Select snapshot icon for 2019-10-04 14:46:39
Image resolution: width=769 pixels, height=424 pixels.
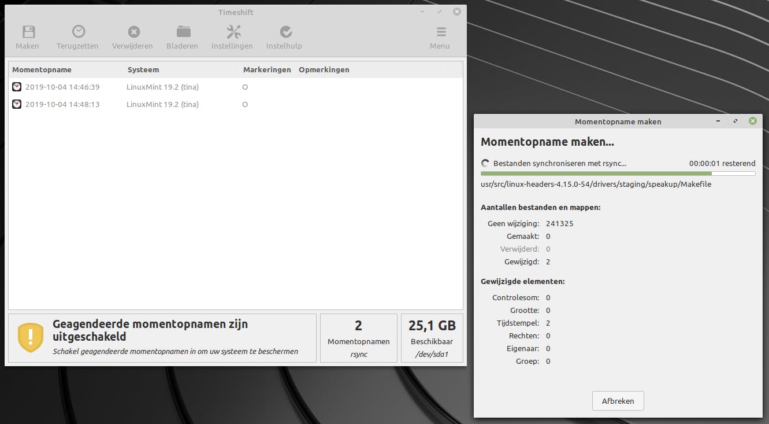[x=17, y=87]
